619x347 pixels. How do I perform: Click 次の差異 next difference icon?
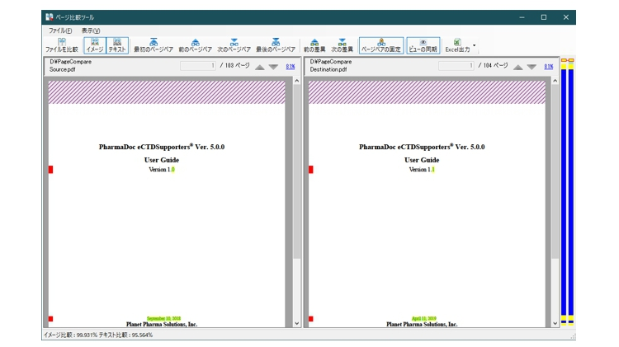[x=342, y=45]
